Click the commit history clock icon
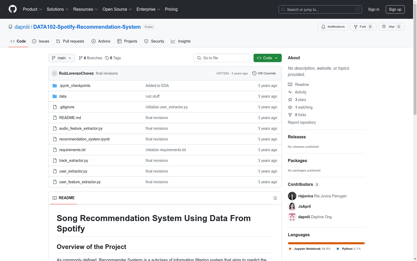The image size is (417, 261). click(x=254, y=73)
